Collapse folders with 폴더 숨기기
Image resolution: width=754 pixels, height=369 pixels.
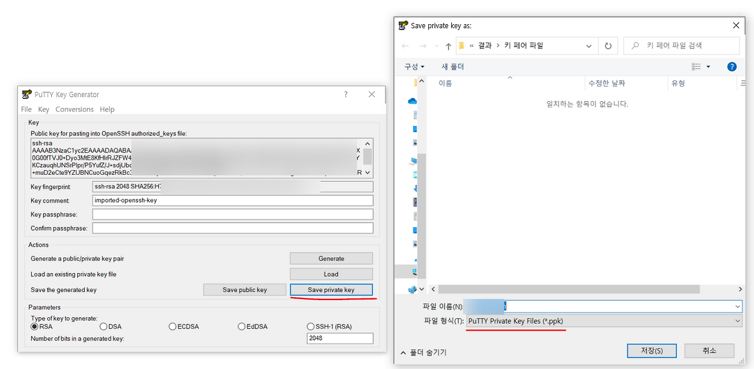click(423, 353)
